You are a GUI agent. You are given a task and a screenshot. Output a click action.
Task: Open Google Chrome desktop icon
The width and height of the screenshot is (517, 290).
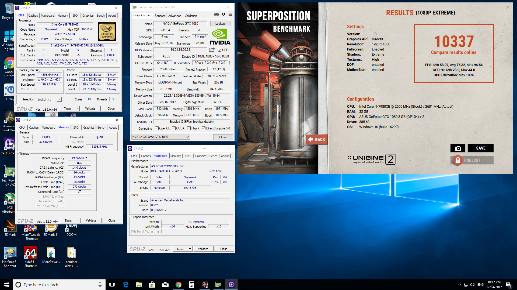pos(9,67)
